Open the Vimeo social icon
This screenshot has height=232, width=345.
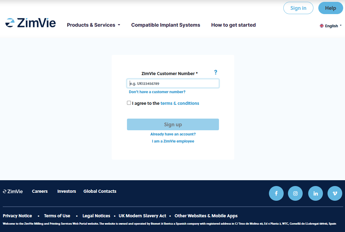click(335, 193)
